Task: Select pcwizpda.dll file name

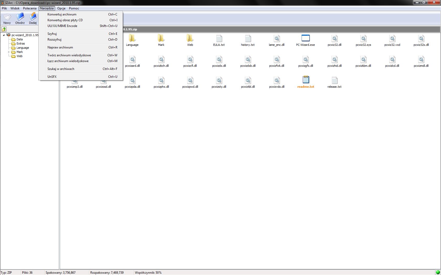Action: [x=132, y=87]
